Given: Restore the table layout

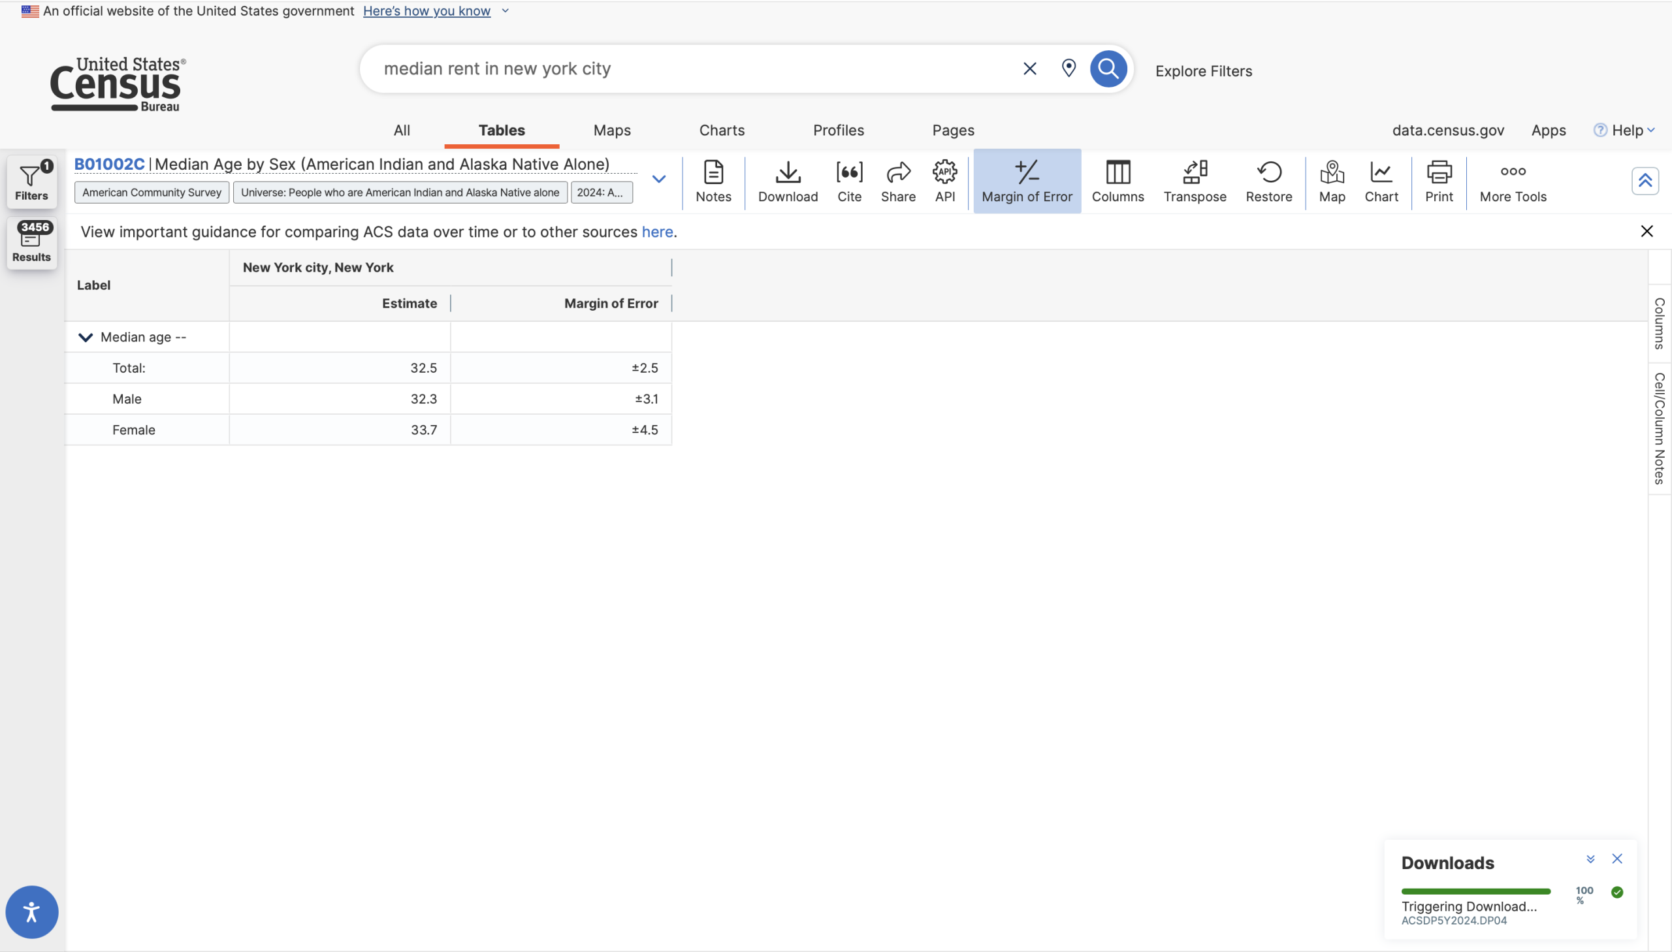Looking at the screenshot, I should coord(1268,181).
